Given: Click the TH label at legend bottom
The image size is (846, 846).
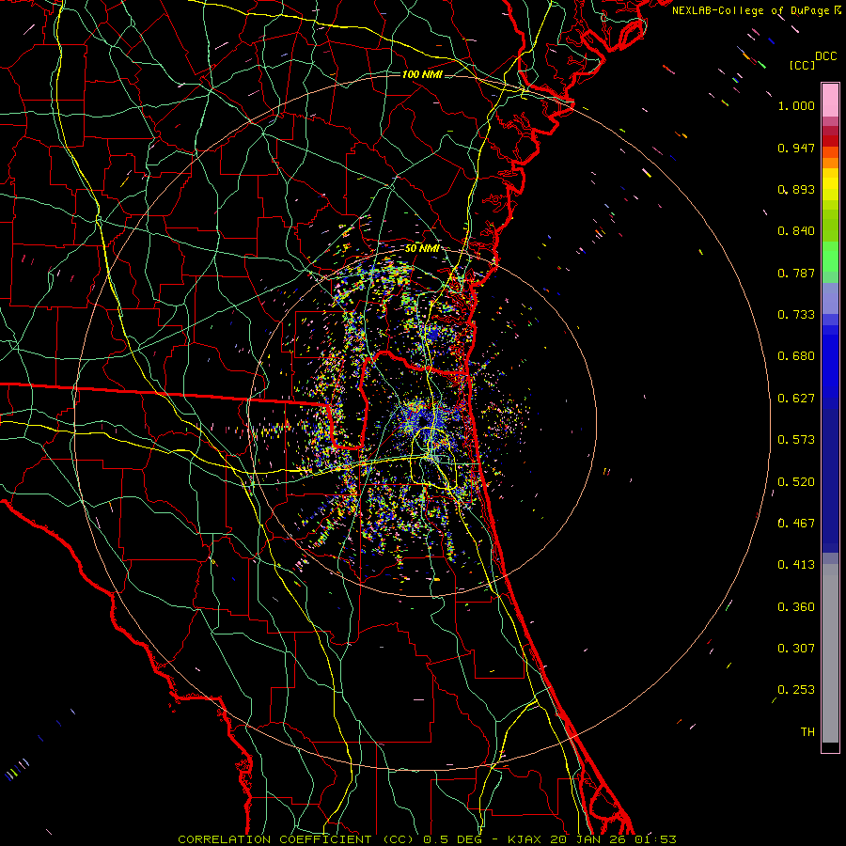Looking at the screenshot, I should point(807,732).
